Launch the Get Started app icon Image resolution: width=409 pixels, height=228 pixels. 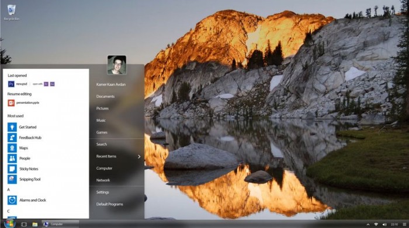click(x=12, y=127)
